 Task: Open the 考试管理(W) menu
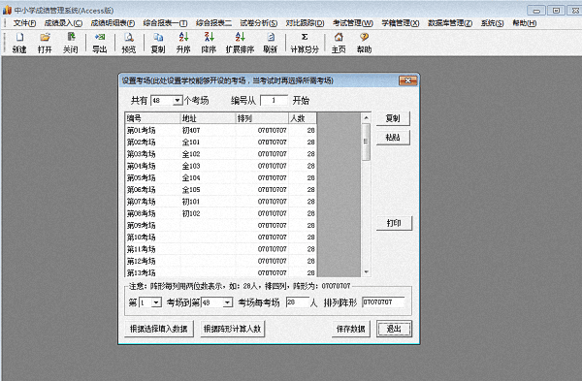point(353,23)
